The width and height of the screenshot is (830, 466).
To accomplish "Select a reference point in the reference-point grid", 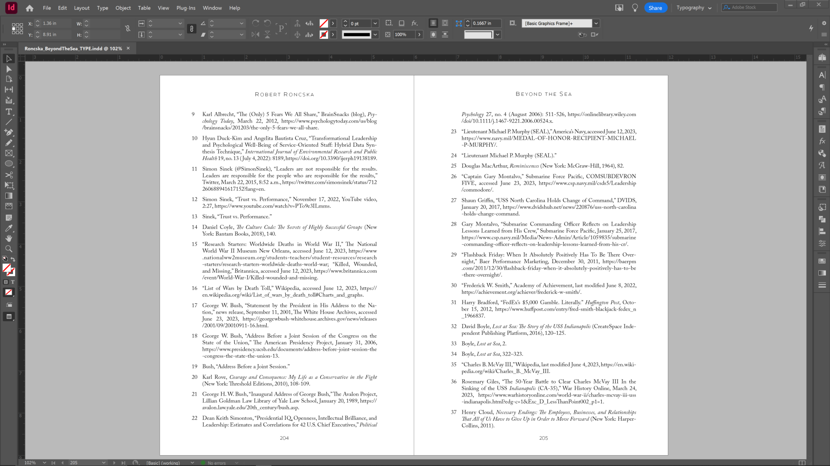I will [x=17, y=28].
